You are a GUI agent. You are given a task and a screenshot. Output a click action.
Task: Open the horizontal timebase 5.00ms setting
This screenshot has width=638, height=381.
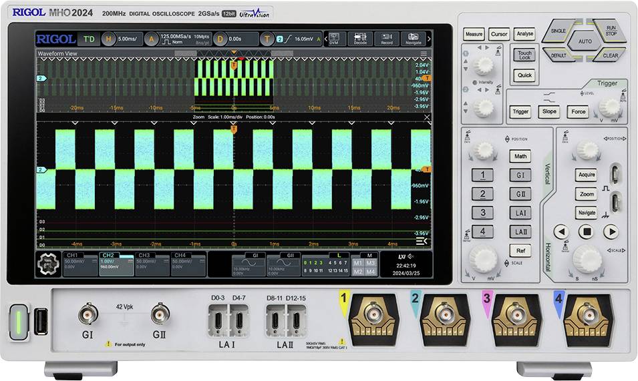122,39
